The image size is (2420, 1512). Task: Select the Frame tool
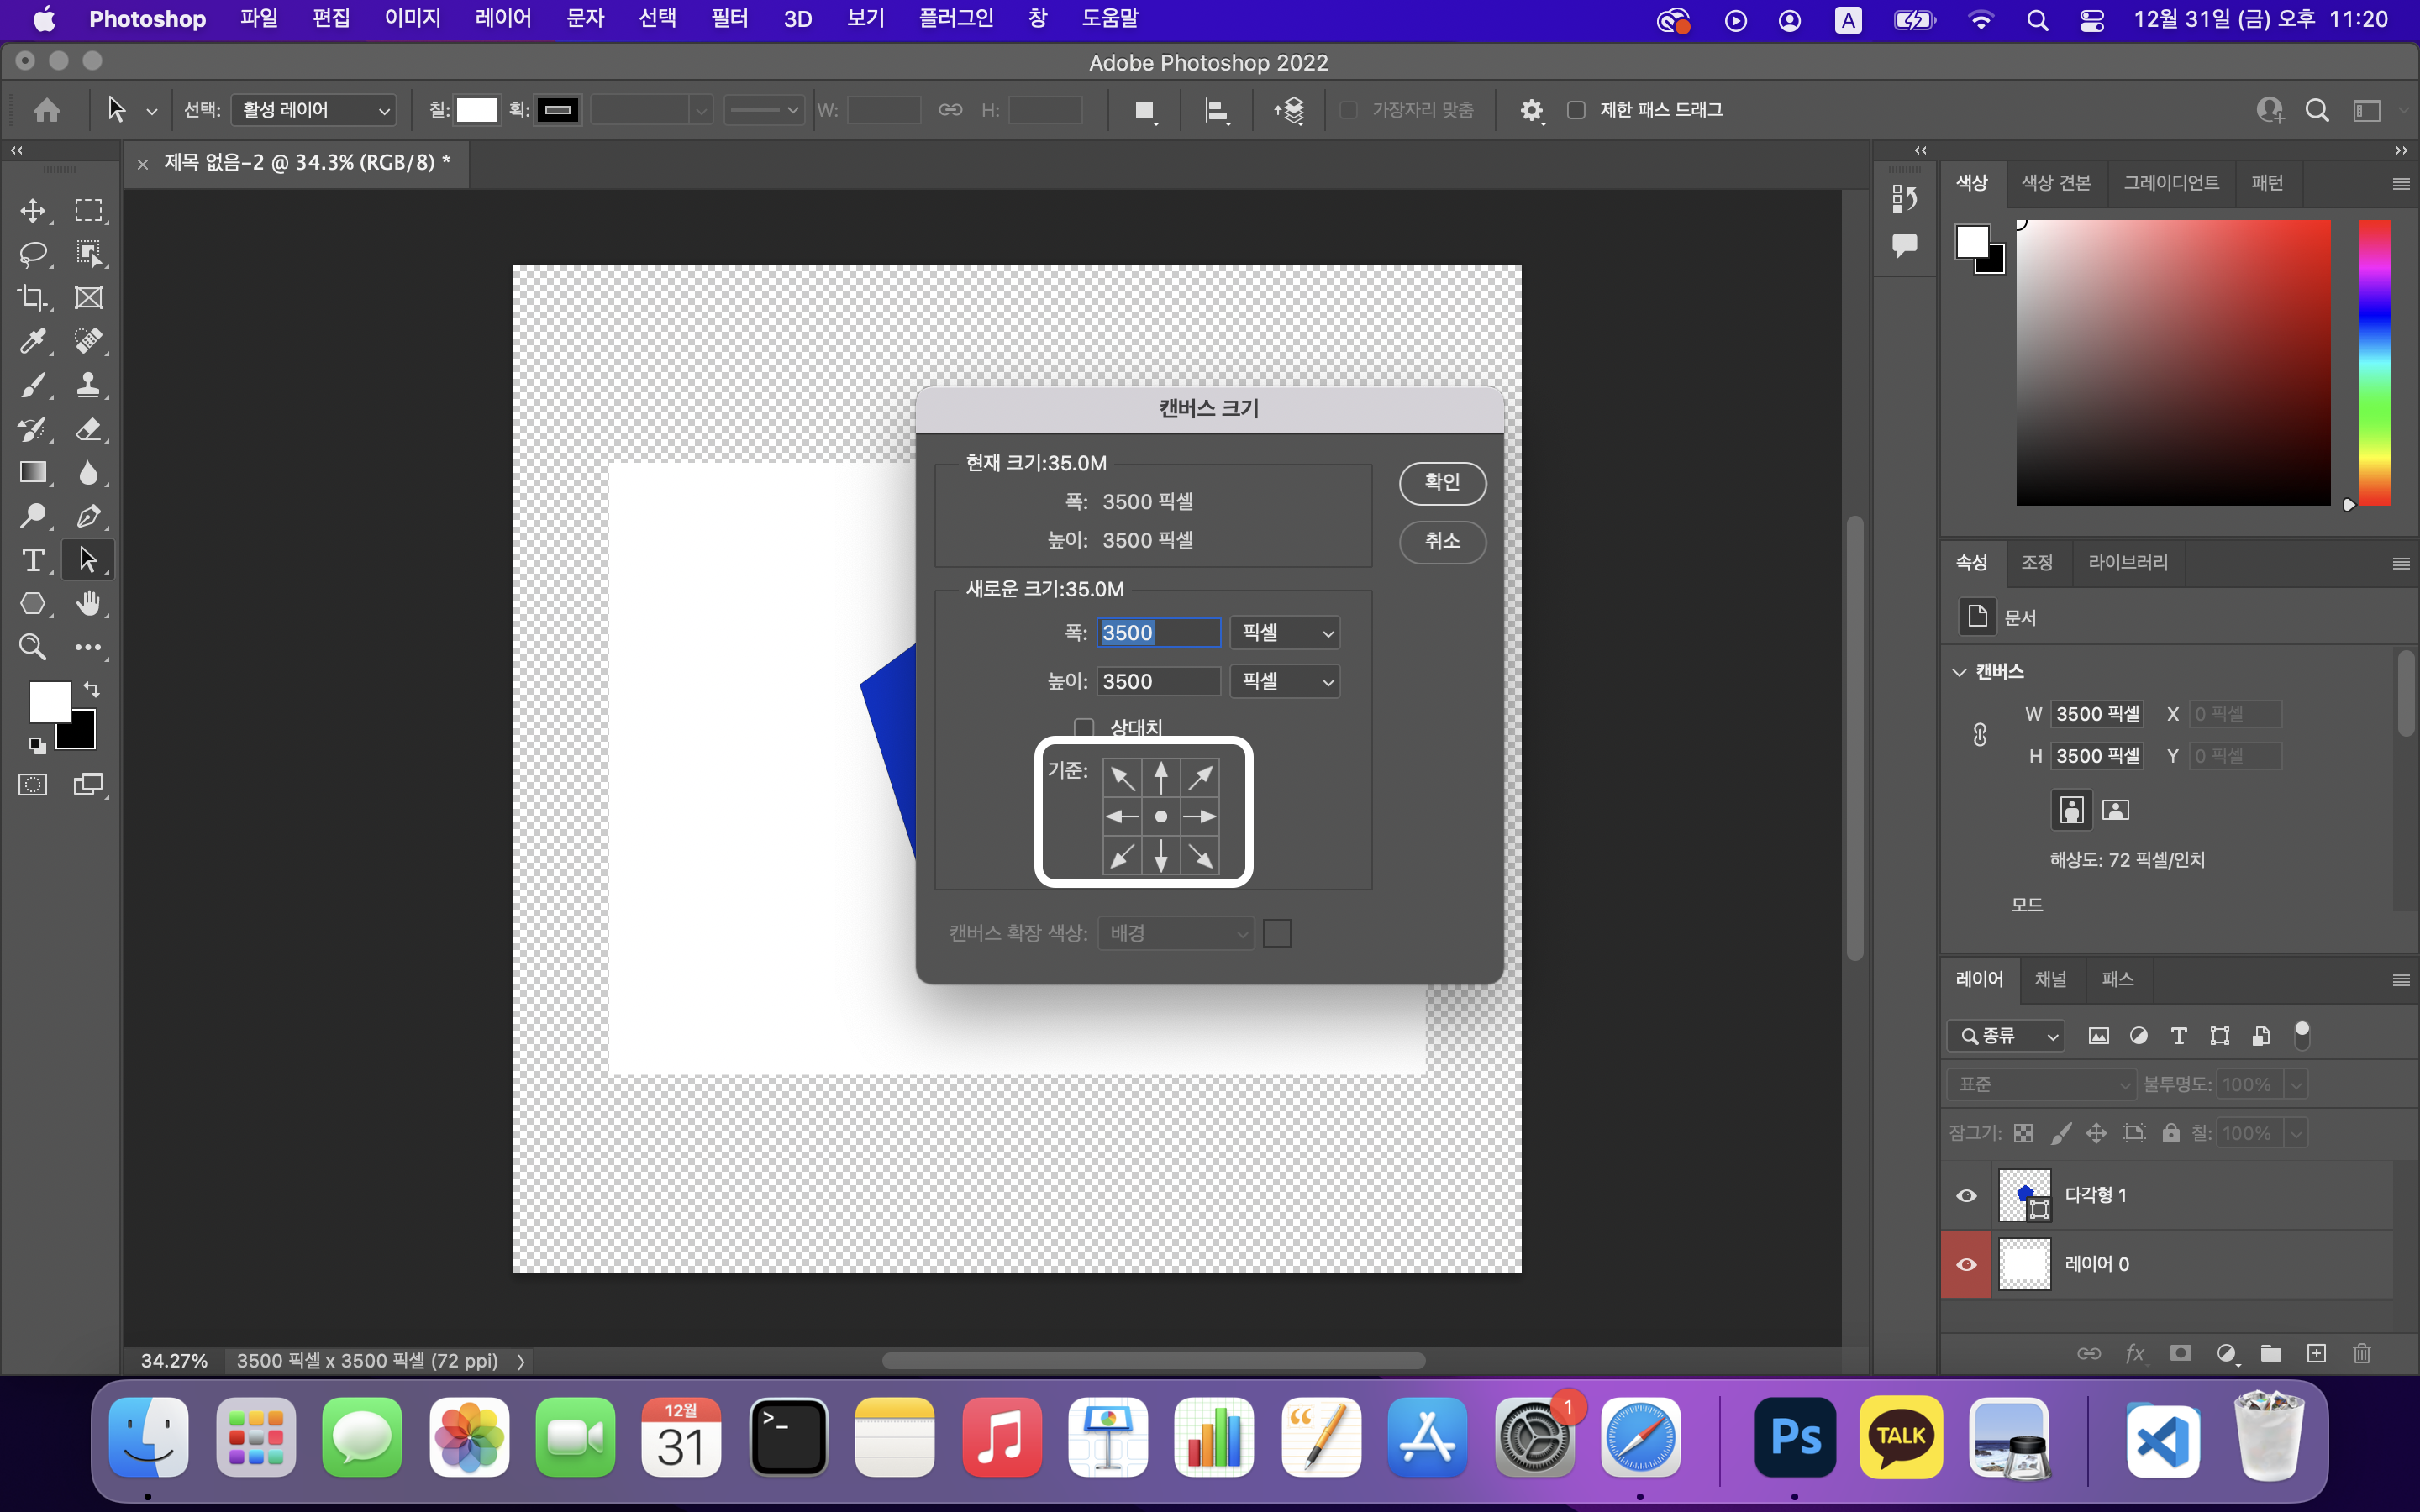pyautogui.click(x=89, y=298)
